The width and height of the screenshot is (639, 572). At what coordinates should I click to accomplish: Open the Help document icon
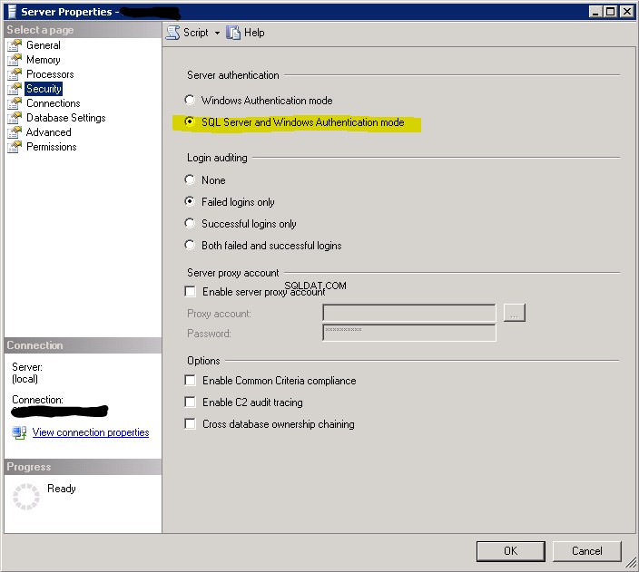(x=233, y=33)
